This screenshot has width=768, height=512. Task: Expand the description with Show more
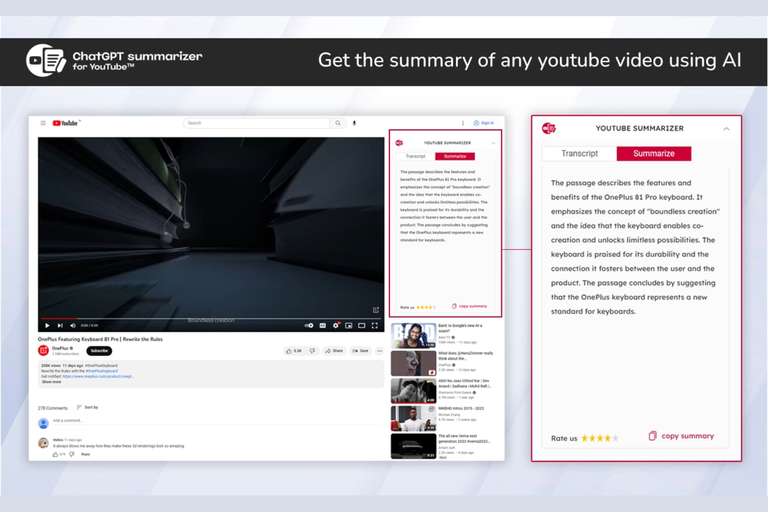[51, 382]
